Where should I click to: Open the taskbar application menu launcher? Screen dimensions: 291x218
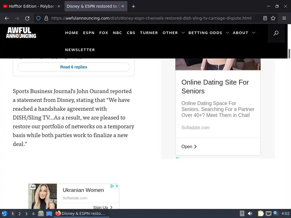[x=5, y=213]
